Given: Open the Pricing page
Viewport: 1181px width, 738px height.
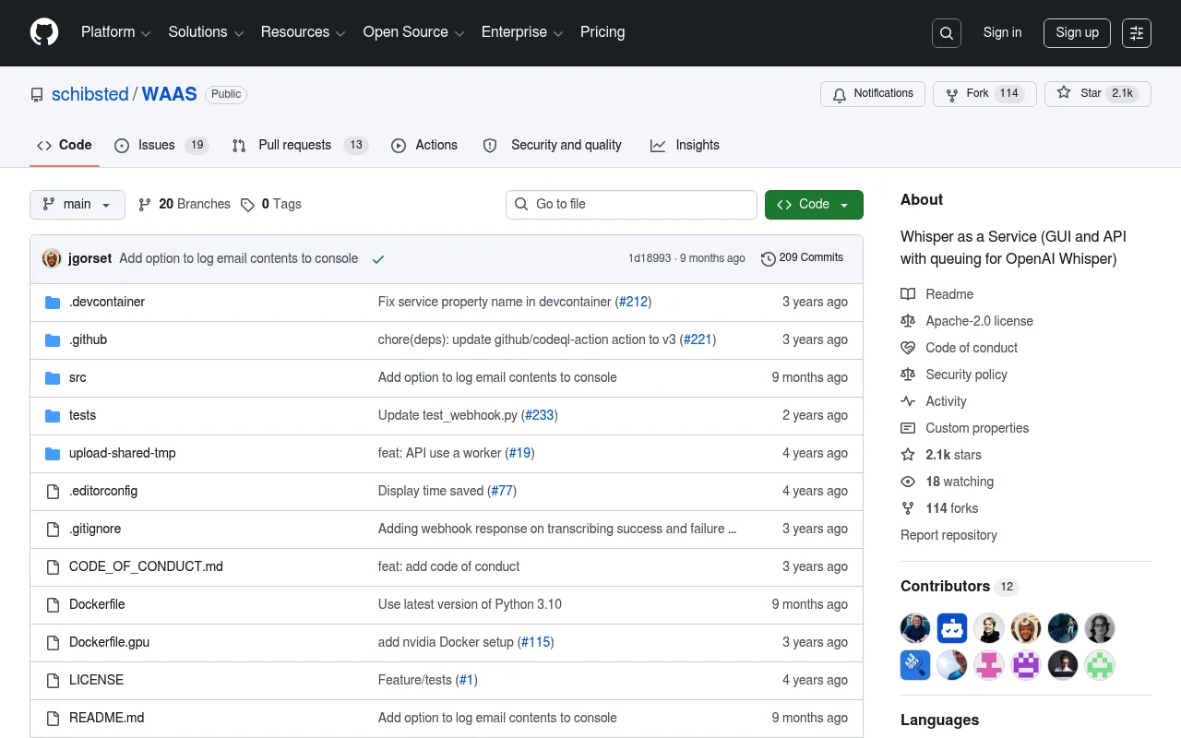Looking at the screenshot, I should (x=602, y=32).
